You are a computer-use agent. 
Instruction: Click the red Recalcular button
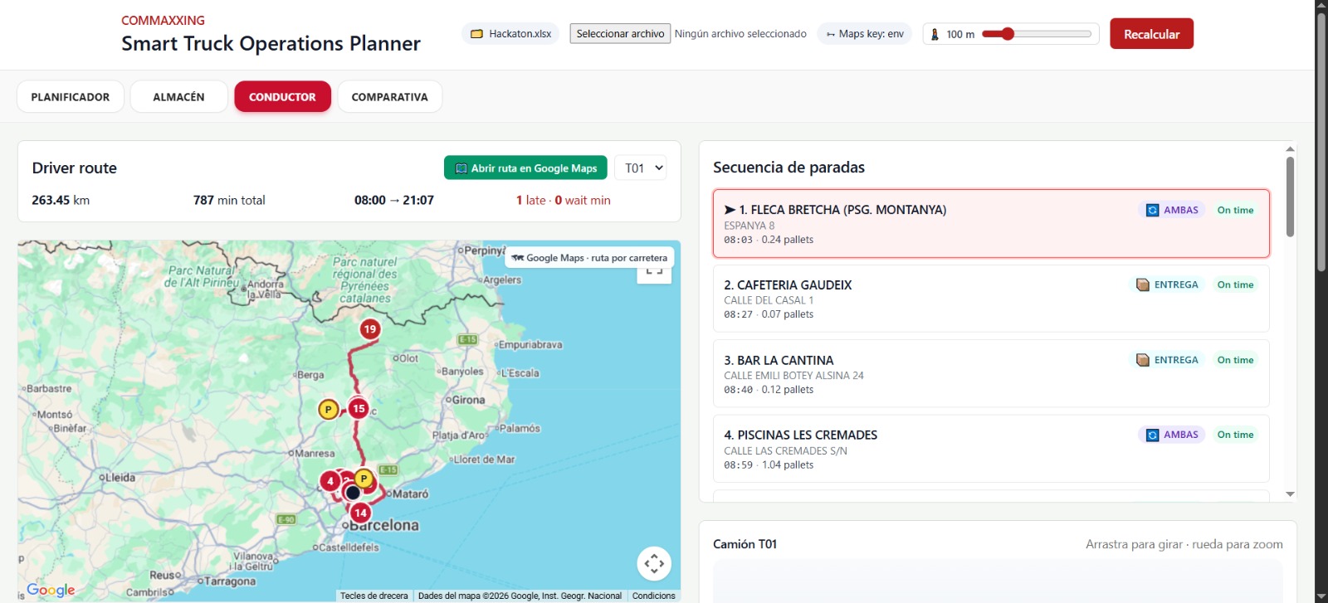click(1151, 34)
